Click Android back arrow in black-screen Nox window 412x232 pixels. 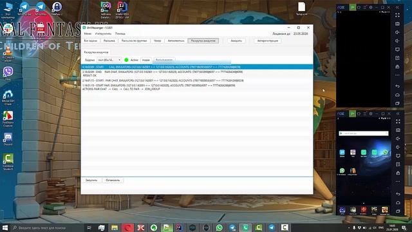397,86
